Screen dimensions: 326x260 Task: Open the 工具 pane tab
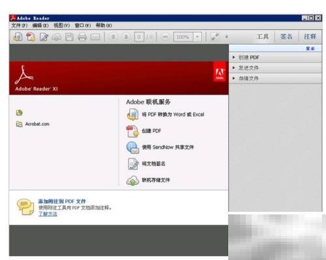point(262,36)
